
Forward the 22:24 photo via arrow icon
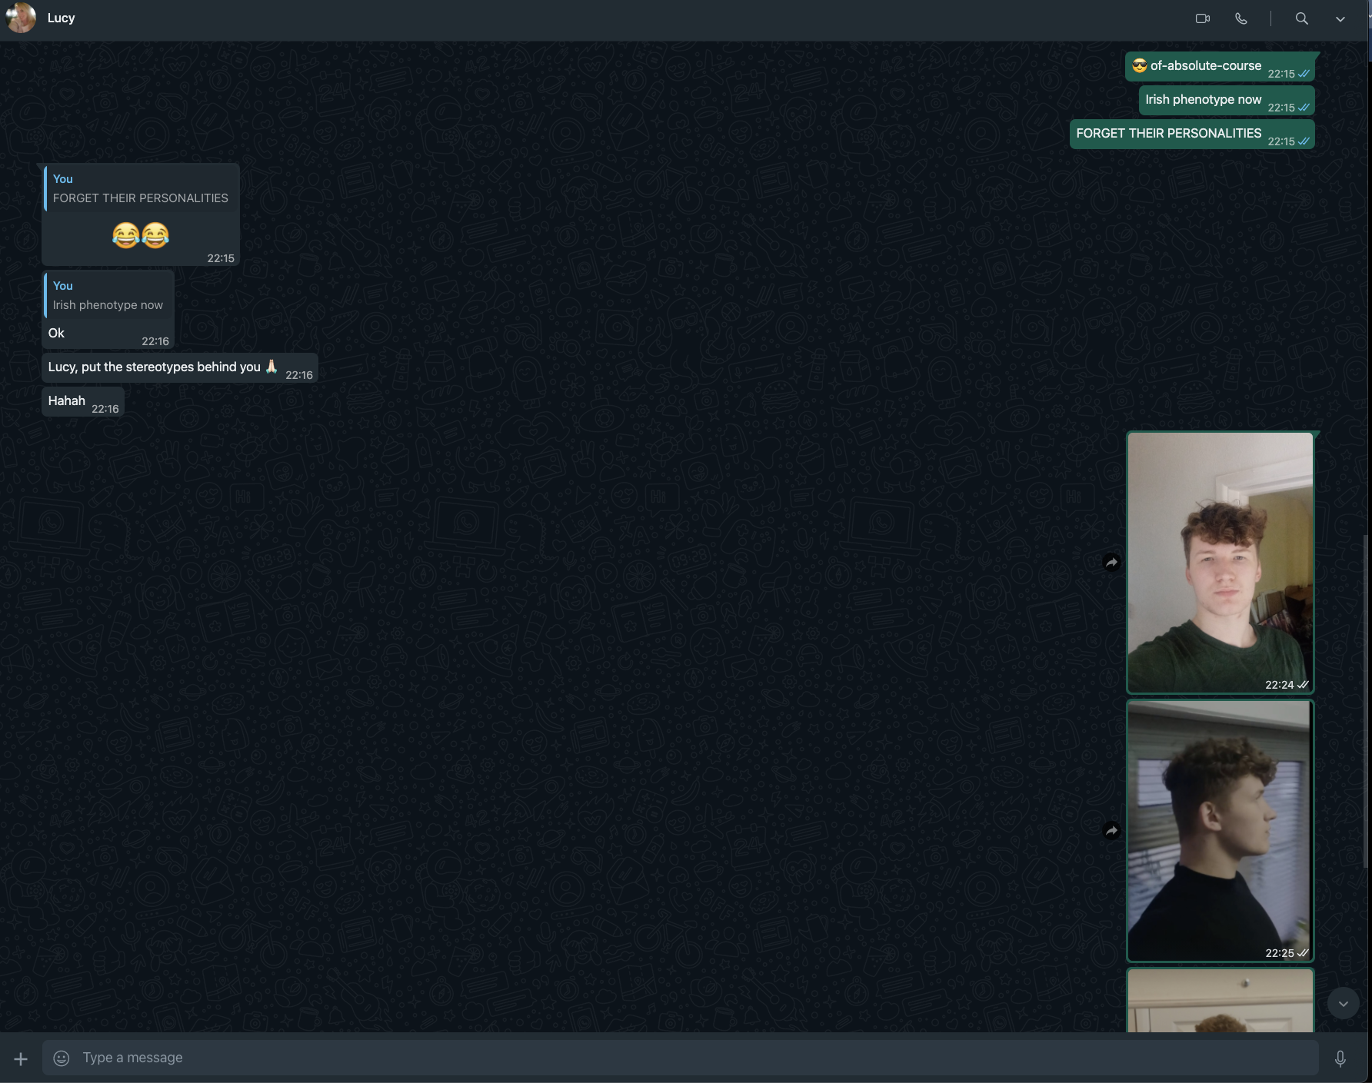click(1111, 563)
